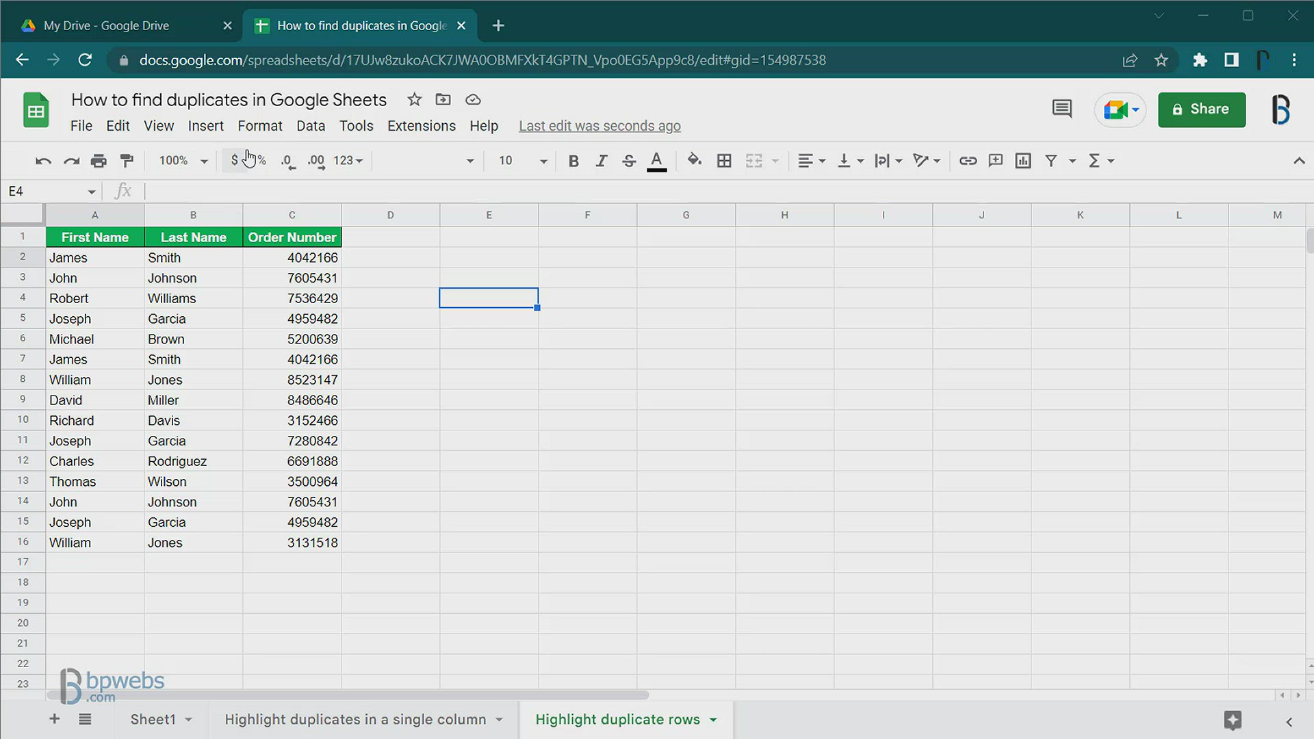Bookmark this tab with star icon
This screenshot has width=1314, height=739.
pos(1161,60)
